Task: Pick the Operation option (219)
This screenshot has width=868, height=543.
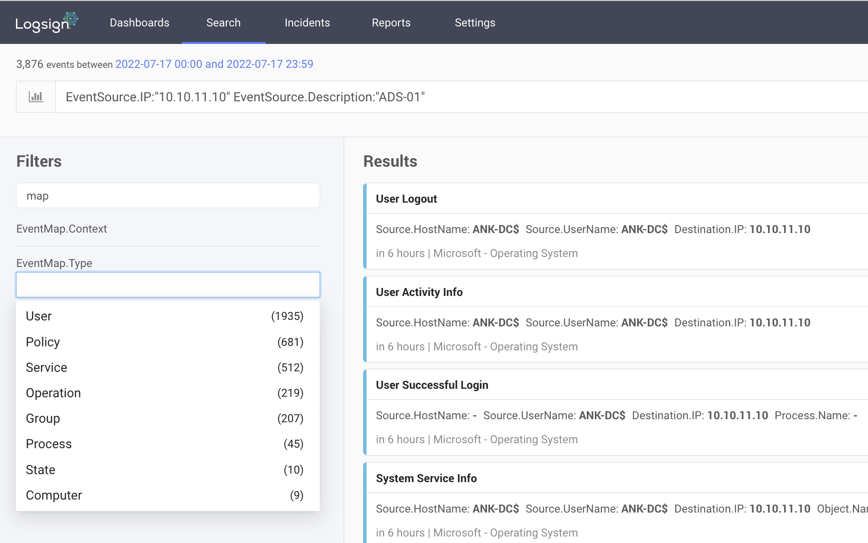Action: (168, 393)
